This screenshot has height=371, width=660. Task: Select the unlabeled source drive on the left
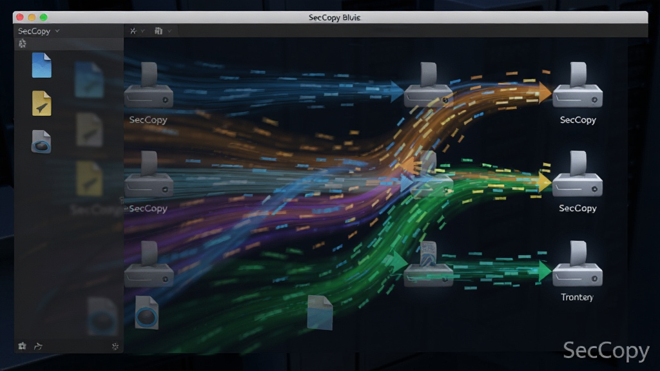click(149, 263)
